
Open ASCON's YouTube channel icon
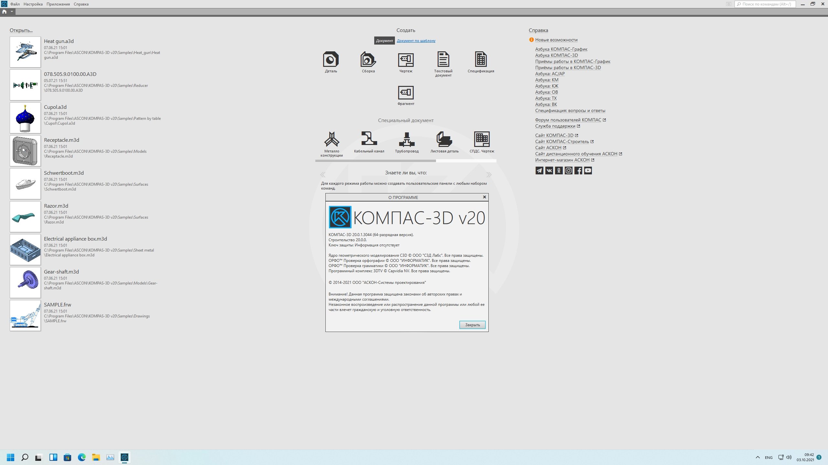point(588,170)
